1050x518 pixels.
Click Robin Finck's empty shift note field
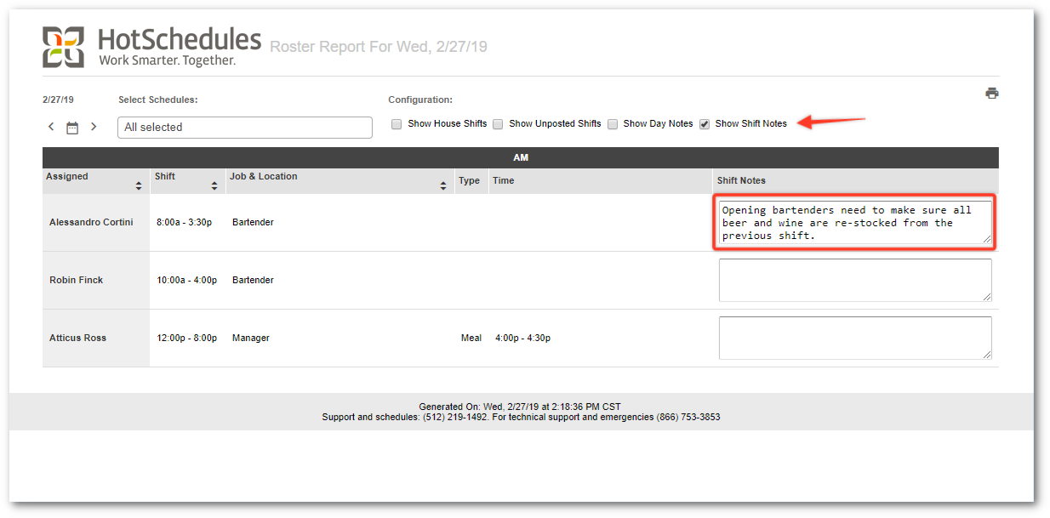click(855, 280)
